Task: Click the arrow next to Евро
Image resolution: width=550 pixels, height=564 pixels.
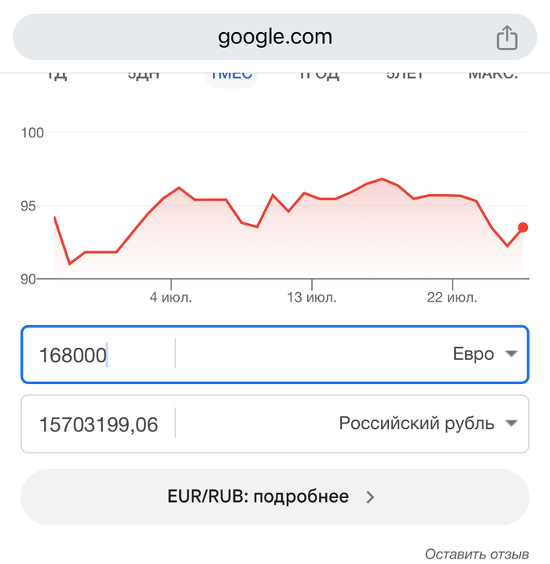Action: 511,354
